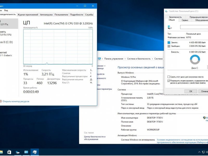Viewport: 208px width, 156px height.
Task: Click the WORKGROUP value
Action: coord(153,129)
